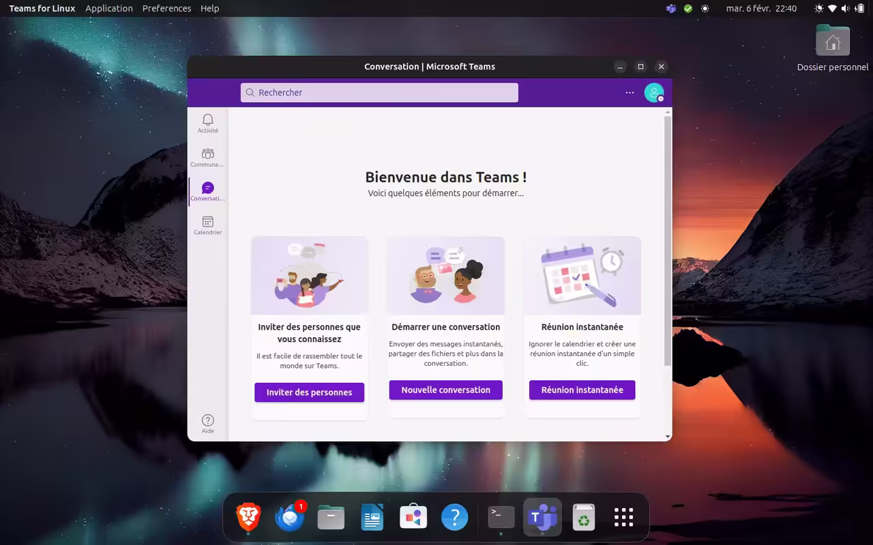The height and width of the screenshot is (545, 873).
Task: Open the Software store from dock
Action: tap(413, 518)
